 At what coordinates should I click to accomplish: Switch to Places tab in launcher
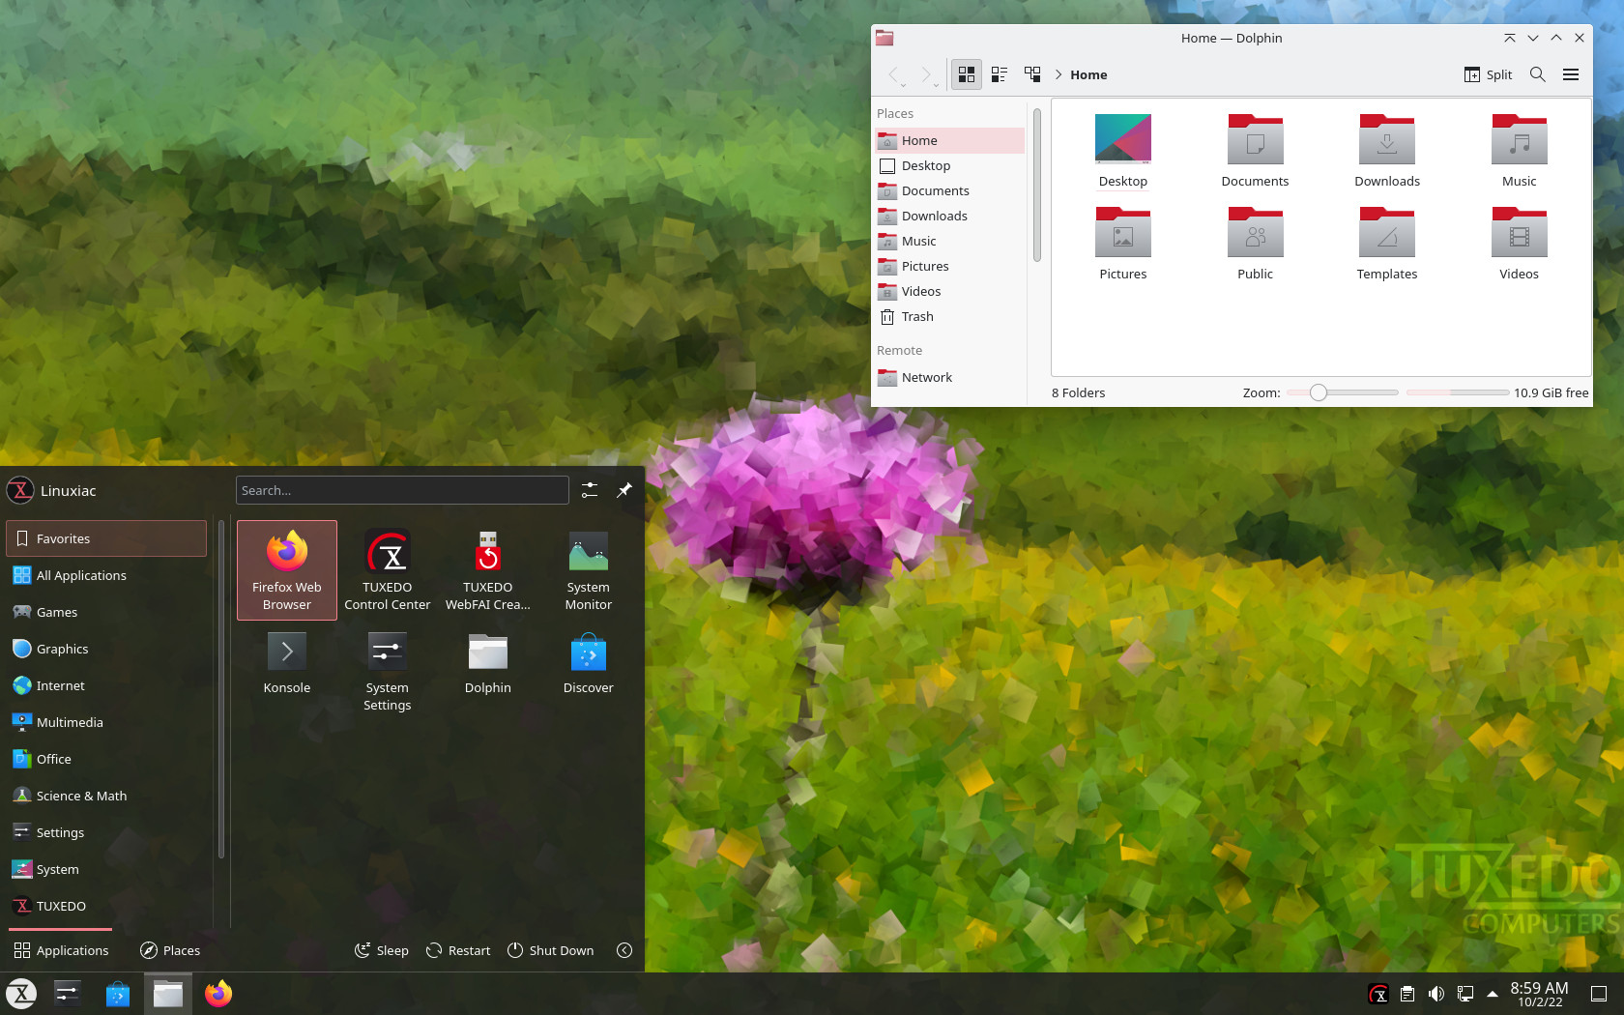click(x=170, y=950)
